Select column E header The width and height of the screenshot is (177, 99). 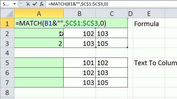click(x=149, y=13)
